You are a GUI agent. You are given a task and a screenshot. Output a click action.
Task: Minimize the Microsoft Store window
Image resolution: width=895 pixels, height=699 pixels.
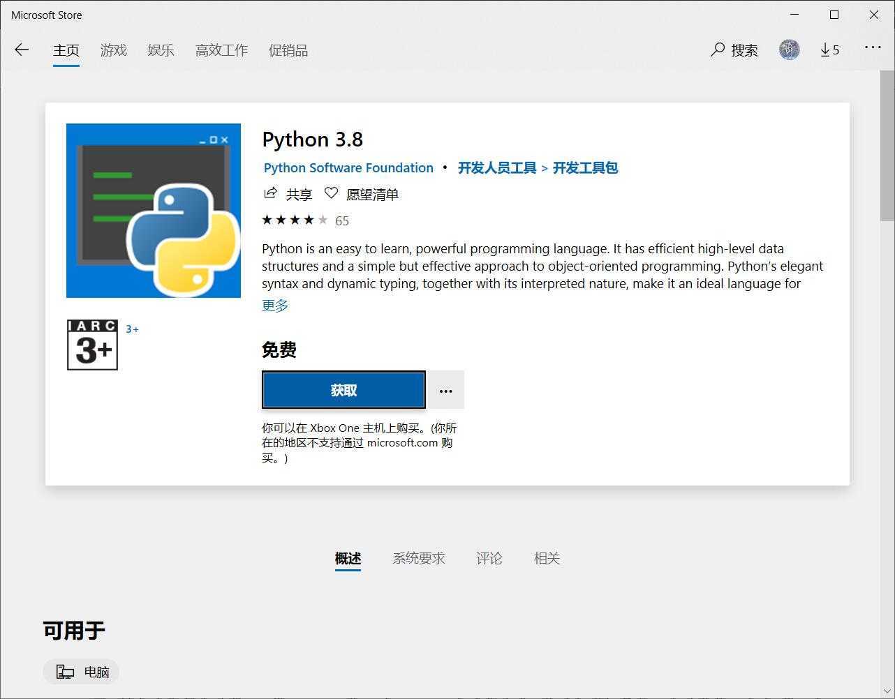click(x=794, y=15)
